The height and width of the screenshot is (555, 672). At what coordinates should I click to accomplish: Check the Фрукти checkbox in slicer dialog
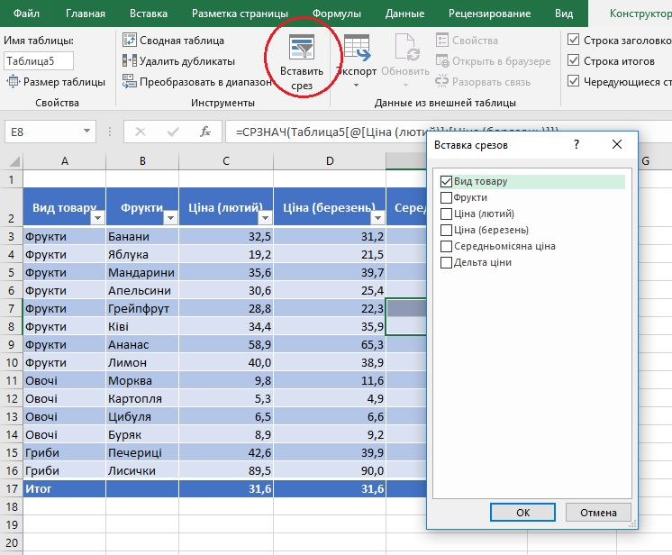446,197
